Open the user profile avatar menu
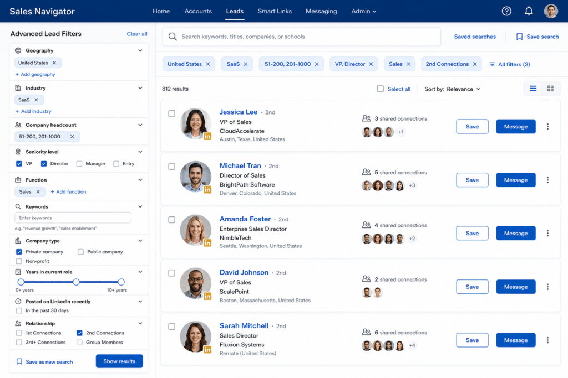The height and width of the screenshot is (378, 568). coord(551,11)
